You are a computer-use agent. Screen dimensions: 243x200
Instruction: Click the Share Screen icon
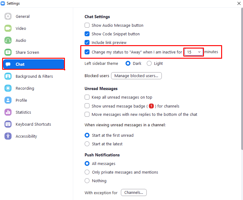point(8,52)
